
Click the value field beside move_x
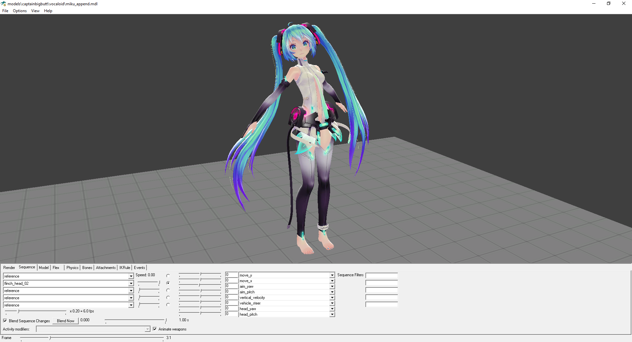coord(231,281)
